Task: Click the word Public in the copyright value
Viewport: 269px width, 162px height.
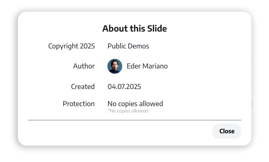Action: tap(117, 46)
